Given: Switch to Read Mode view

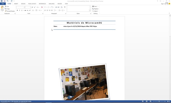Looking at the screenshot, I should point(143,101).
